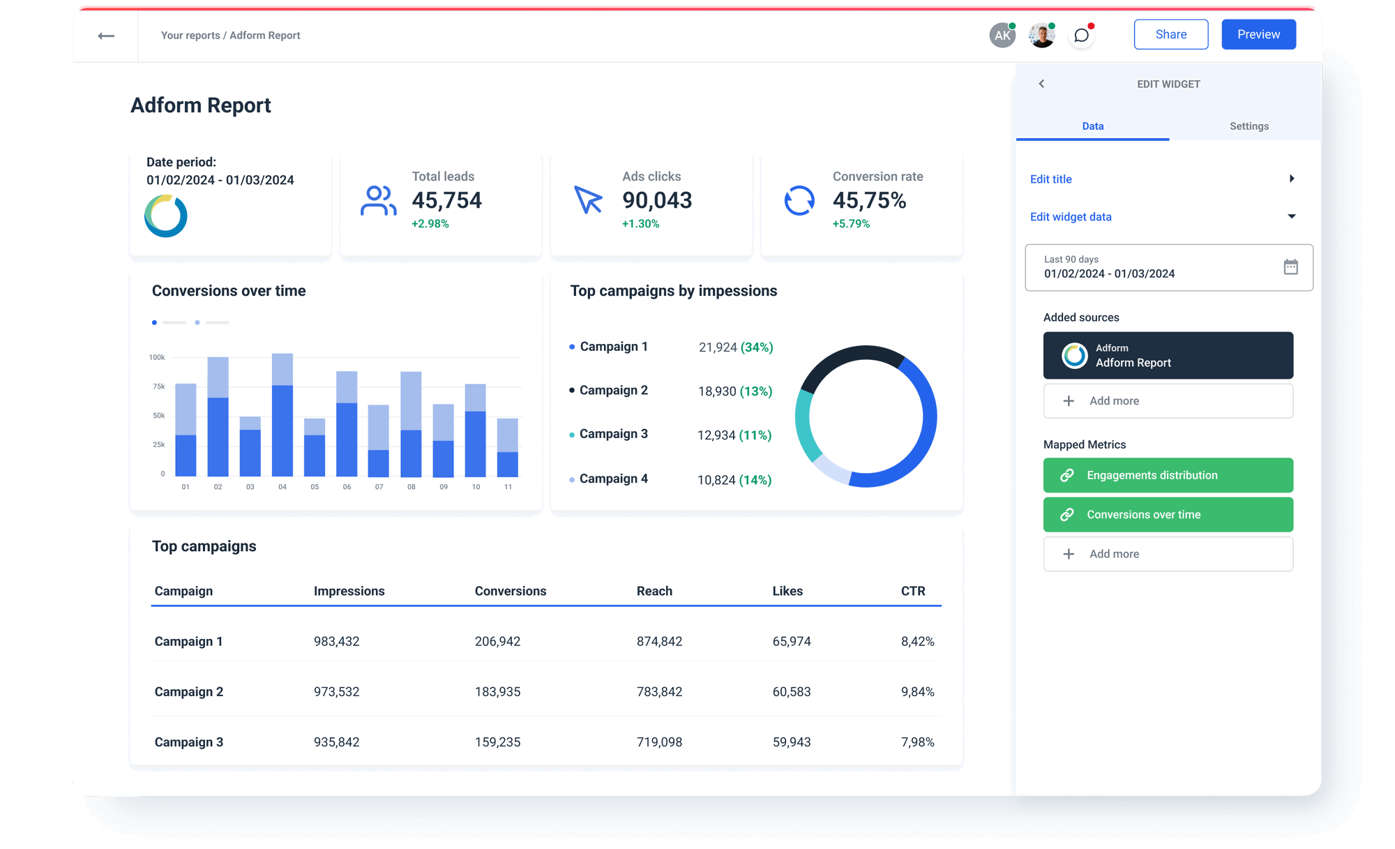Click the Ads clicks cursor icon
1395x849 pixels.
click(587, 201)
